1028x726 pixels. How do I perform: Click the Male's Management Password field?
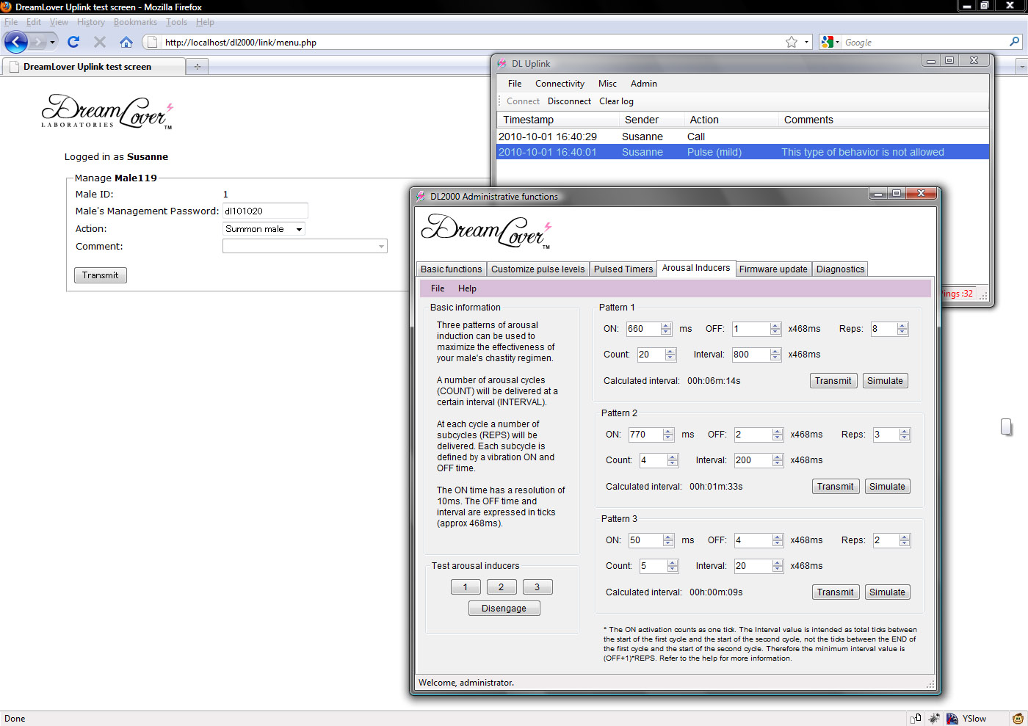(264, 211)
